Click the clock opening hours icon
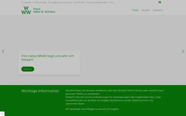This screenshot has height=116, width=186. click(x=88, y=2)
